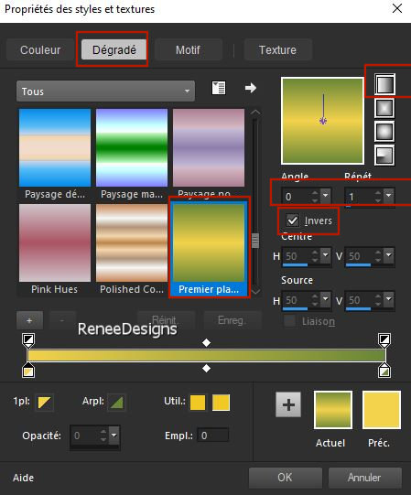
Task: Expand the Angle value dropdown arrow
Action: 325,196
